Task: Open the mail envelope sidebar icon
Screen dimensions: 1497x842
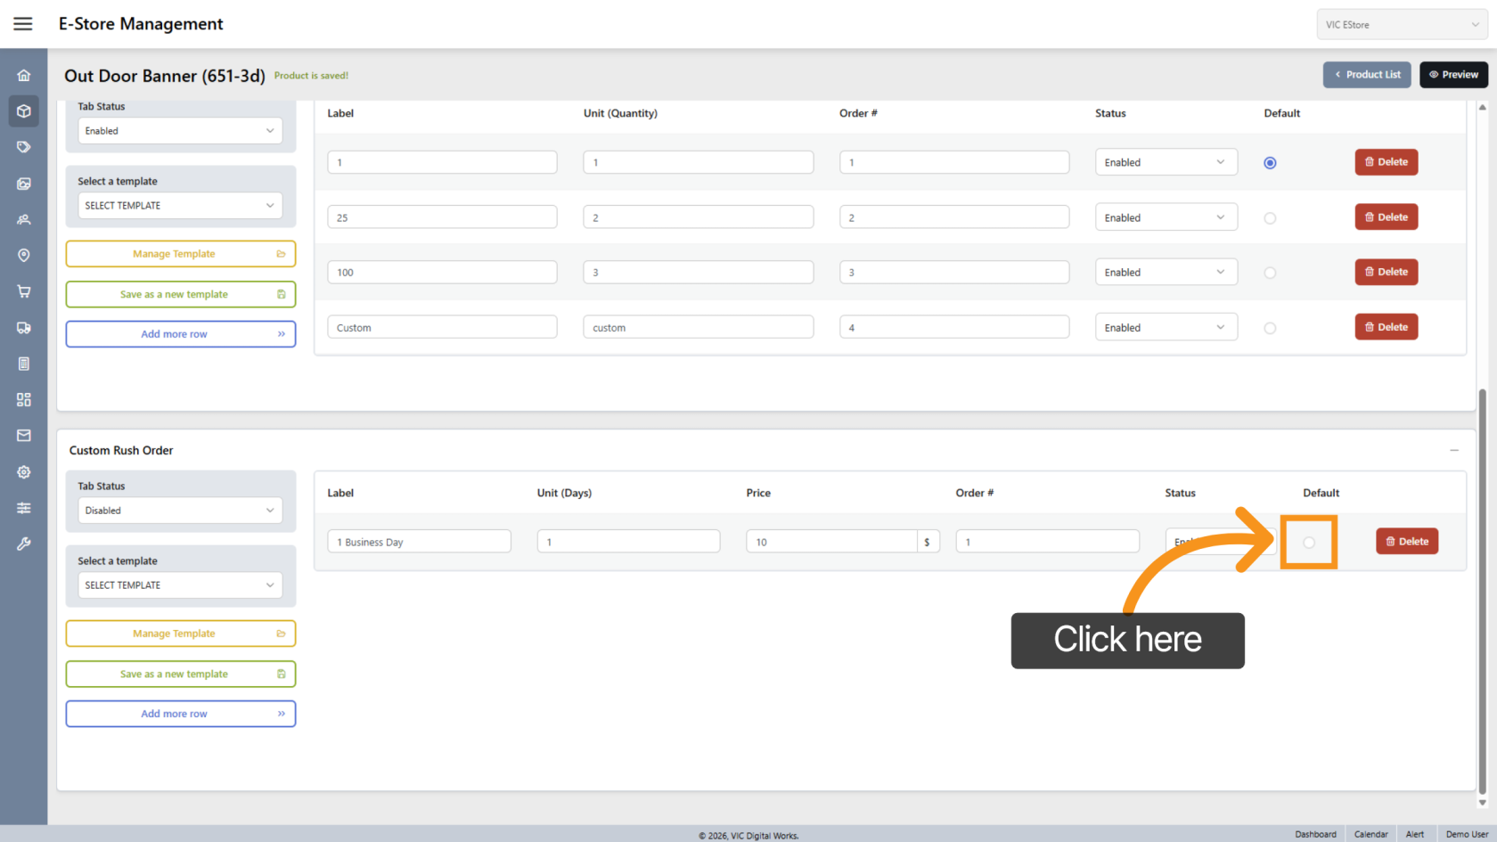Action: (24, 436)
